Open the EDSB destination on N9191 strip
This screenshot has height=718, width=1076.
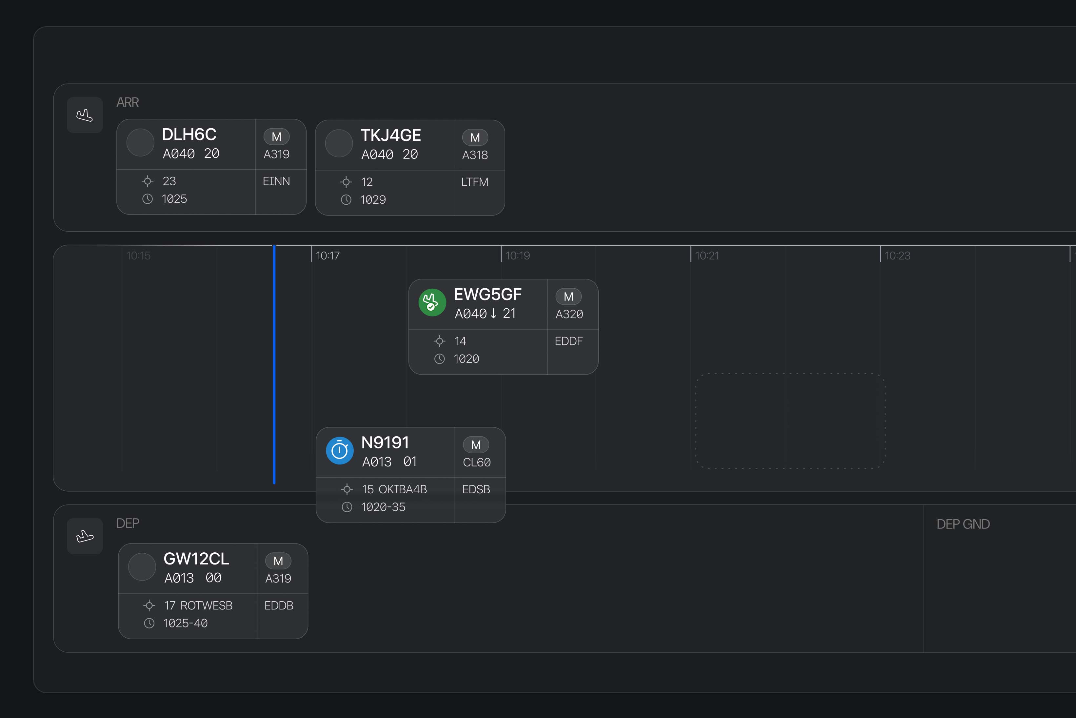click(476, 489)
